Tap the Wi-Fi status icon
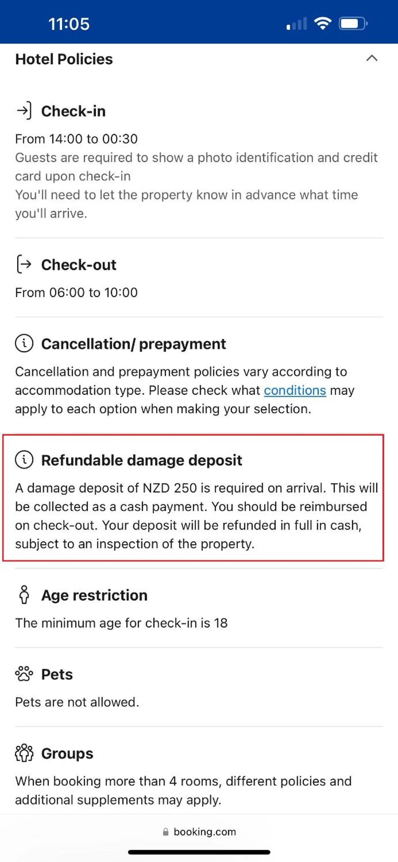Viewport: 398px width, 862px height. click(x=322, y=23)
